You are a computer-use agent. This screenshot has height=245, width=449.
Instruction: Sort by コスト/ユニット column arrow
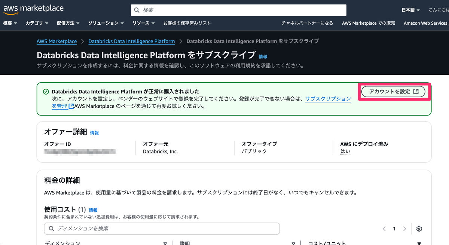coord(419,243)
